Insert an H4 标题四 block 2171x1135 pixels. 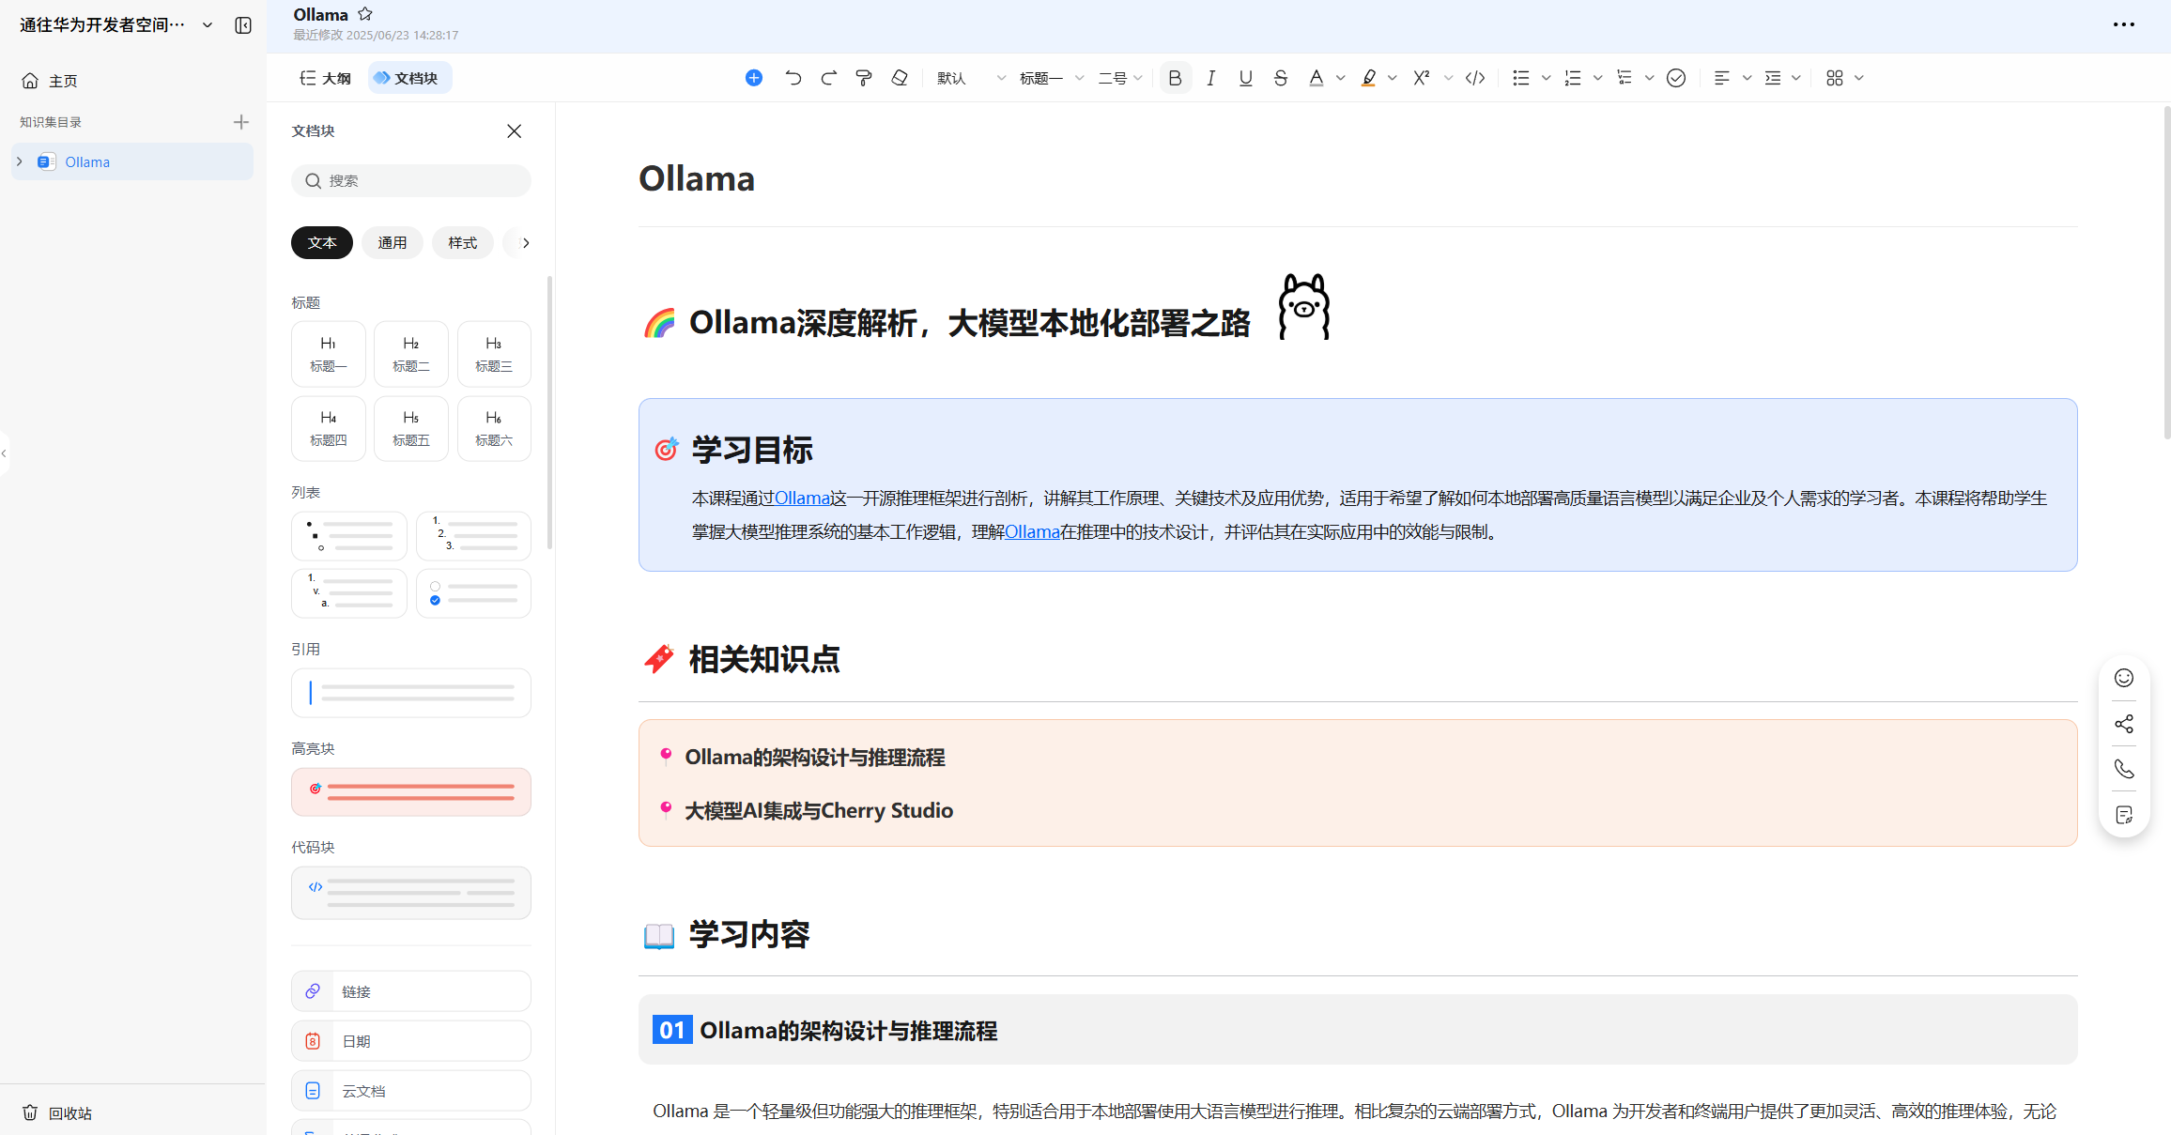(x=328, y=428)
